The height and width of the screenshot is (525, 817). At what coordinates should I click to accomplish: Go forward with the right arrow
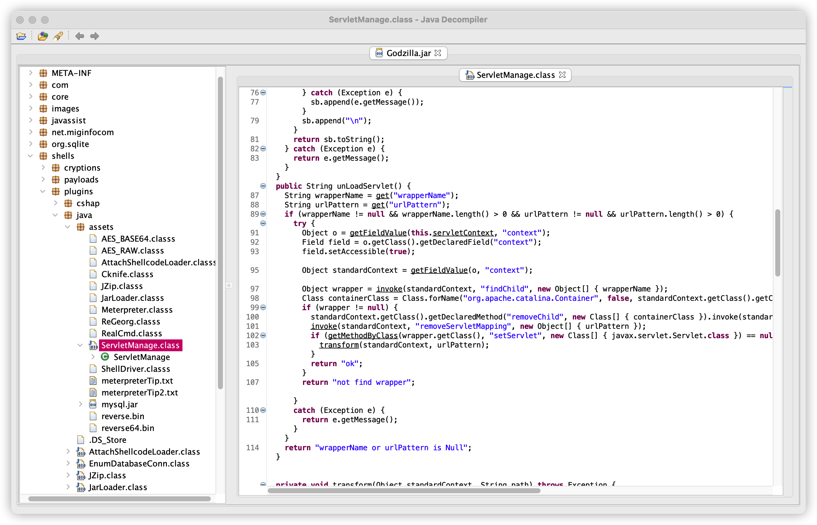95,36
